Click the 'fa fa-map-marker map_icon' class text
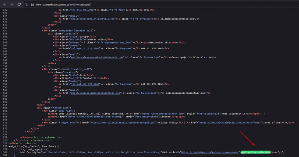Viewport: 299px width, 157px height. 114,43
